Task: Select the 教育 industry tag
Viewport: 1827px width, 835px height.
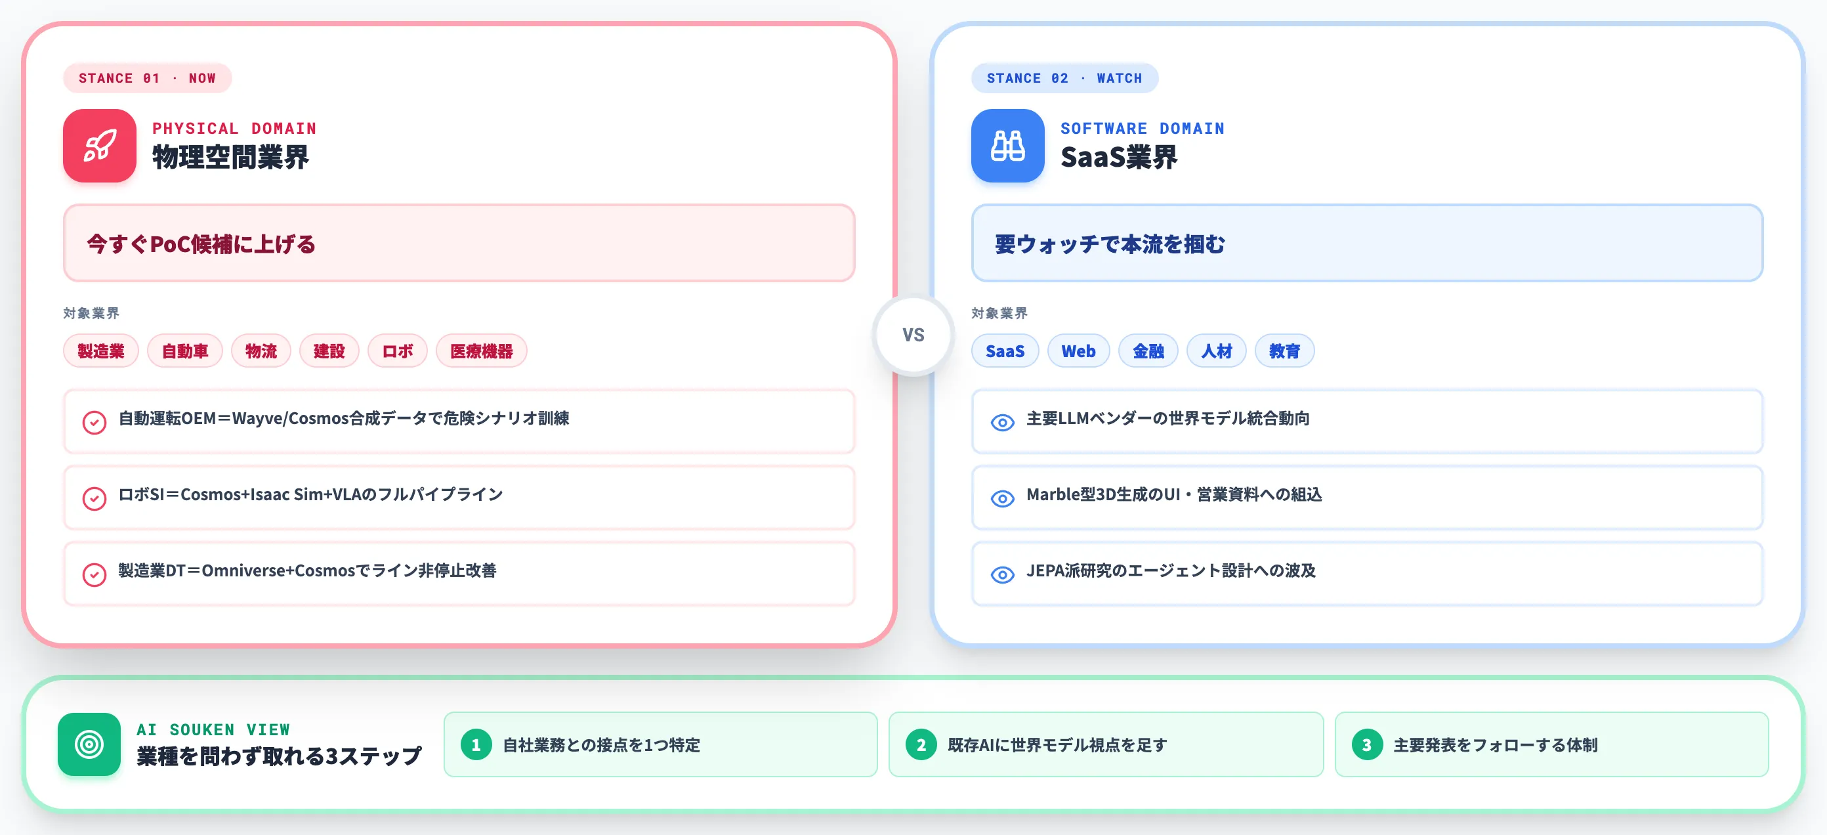Action: point(1284,351)
